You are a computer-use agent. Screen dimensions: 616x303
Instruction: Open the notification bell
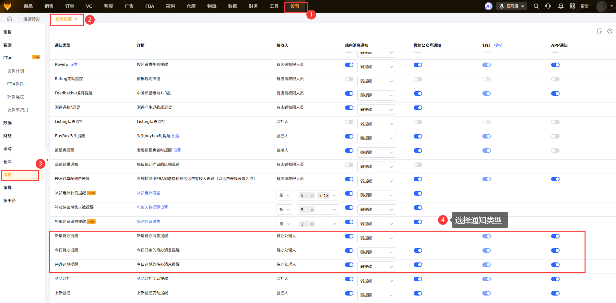pos(561,6)
